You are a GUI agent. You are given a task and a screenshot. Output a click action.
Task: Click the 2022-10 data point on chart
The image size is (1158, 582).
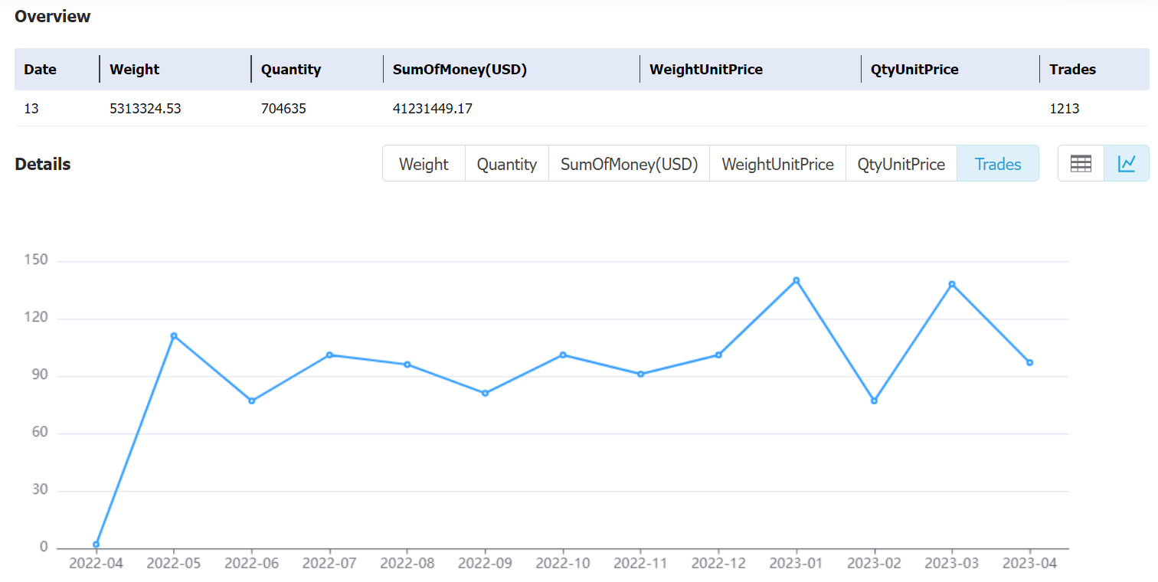(x=563, y=355)
